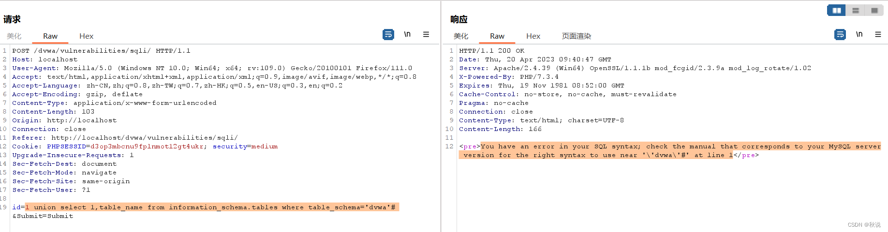This screenshot has width=888, height=232.
Task: Click the Host: localhost header line
Action: click(44, 59)
